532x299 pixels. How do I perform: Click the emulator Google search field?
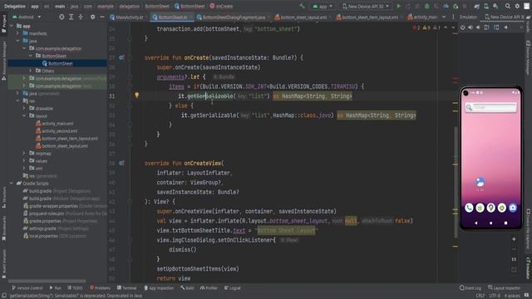tap(490, 107)
